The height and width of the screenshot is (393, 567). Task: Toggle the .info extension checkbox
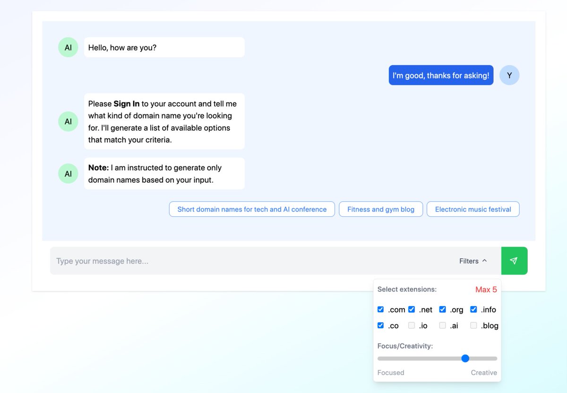click(473, 309)
